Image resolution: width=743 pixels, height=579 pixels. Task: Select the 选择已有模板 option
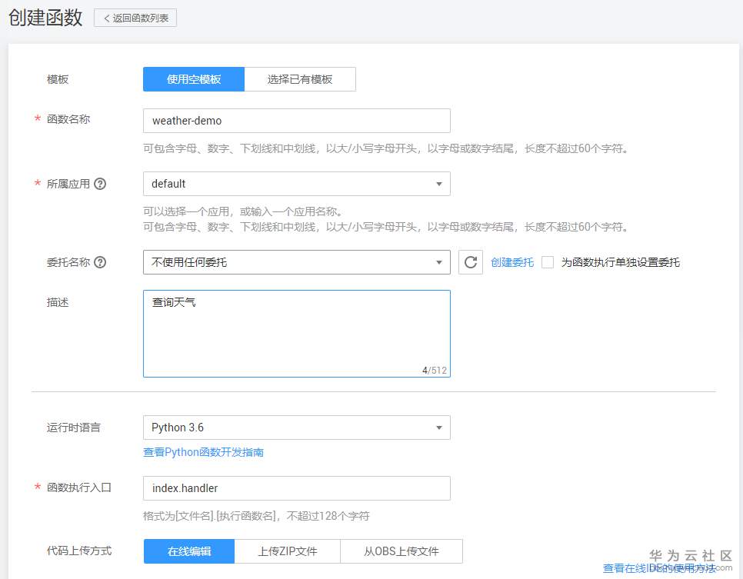[300, 79]
